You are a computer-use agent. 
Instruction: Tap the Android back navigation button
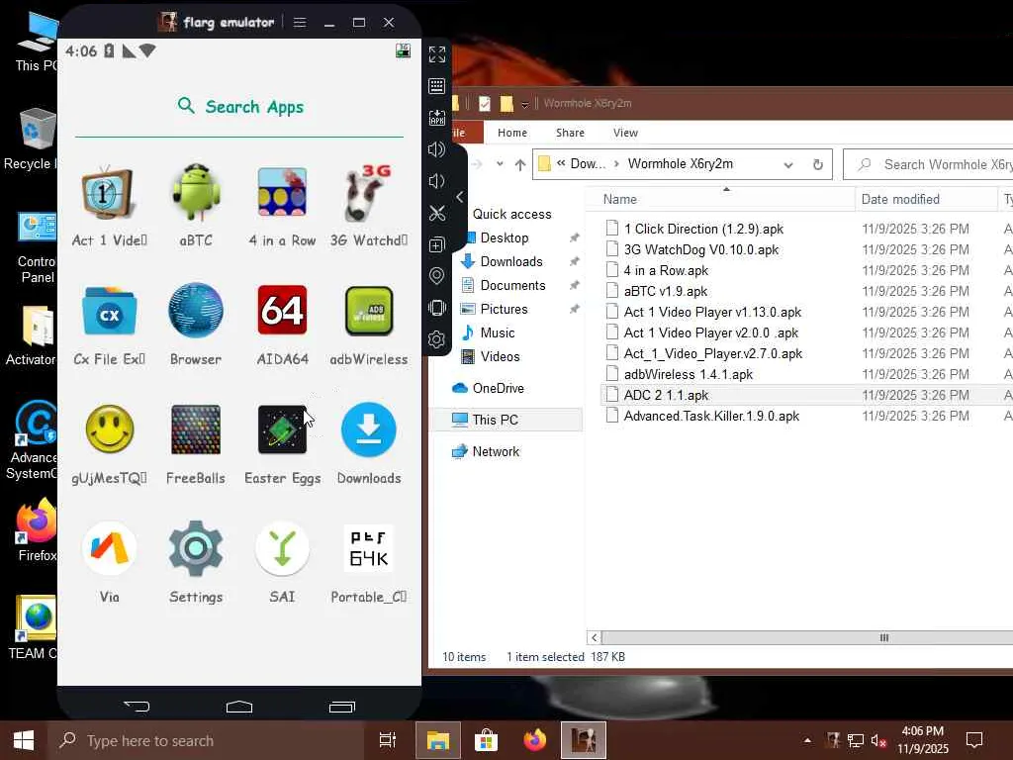coord(137,707)
